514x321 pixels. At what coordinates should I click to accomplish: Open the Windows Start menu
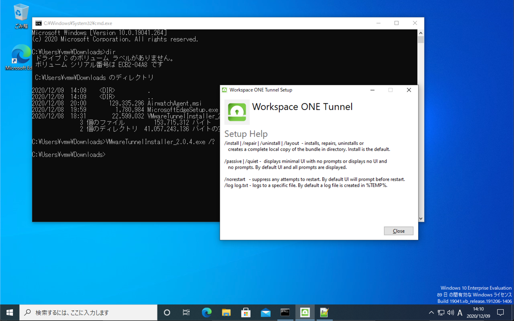(10, 312)
